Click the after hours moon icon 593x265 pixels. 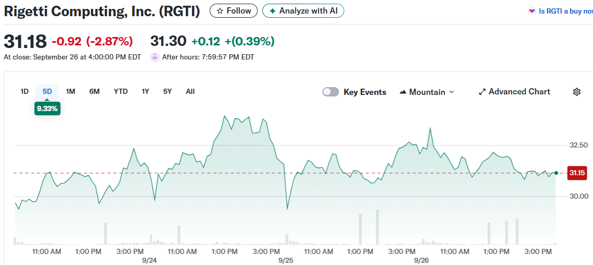[155, 57]
